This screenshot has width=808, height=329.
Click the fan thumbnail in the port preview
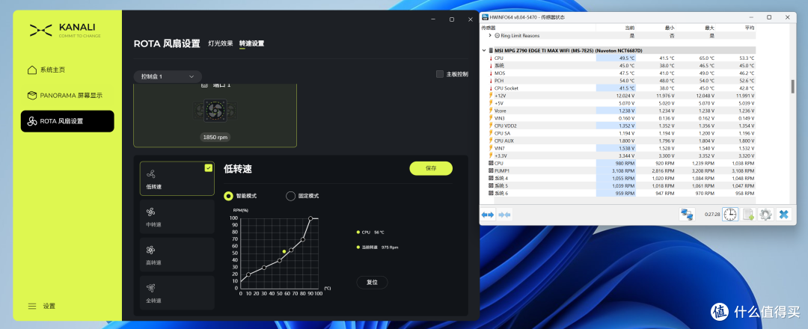(x=215, y=110)
